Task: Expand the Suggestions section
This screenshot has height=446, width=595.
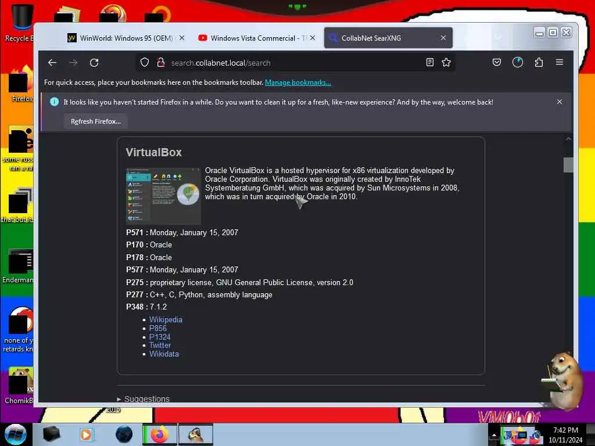Action: coord(144,398)
